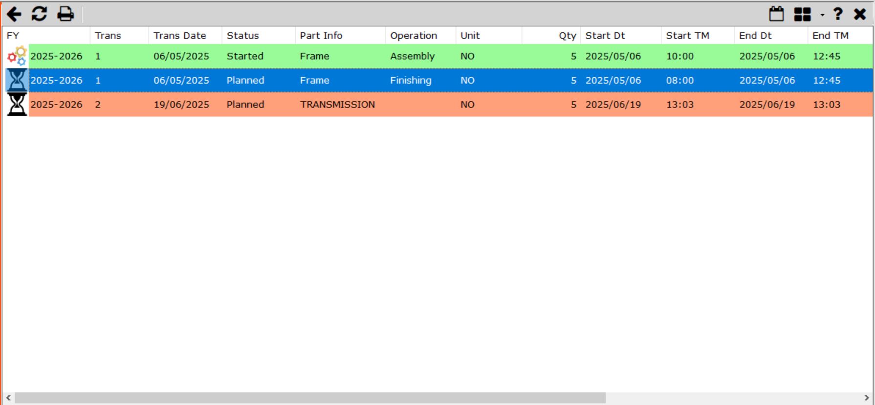Click the Part Info column header
This screenshot has width=875, height=405.
tap(321, 36)
